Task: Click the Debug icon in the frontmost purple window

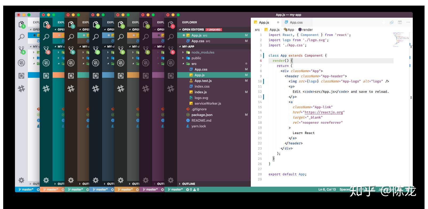Action: click(171, 63)
